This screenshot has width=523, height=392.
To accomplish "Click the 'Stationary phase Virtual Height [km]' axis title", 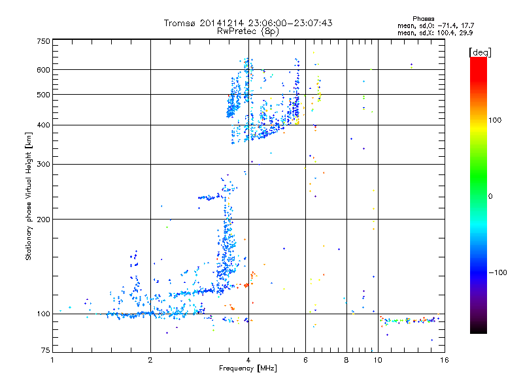I will 29,197.
